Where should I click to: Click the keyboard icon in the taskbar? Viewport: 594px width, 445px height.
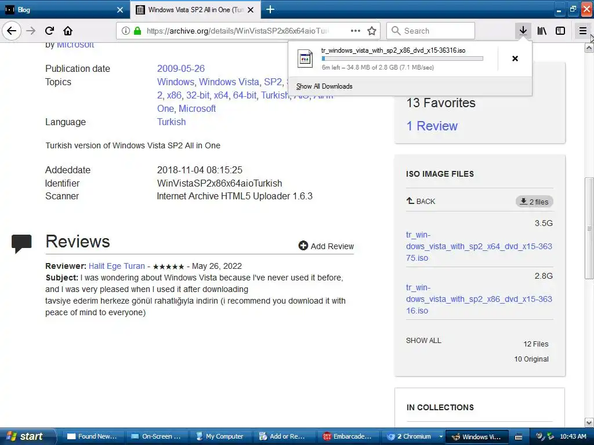(519, 437)
